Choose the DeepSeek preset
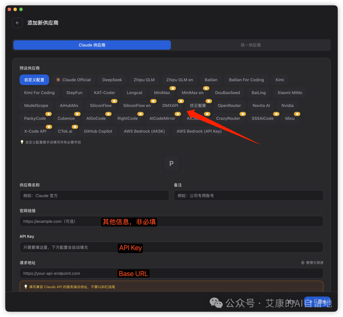Image resolution: width=343 pixels, height=317 pixels. (x=112, y=80)
